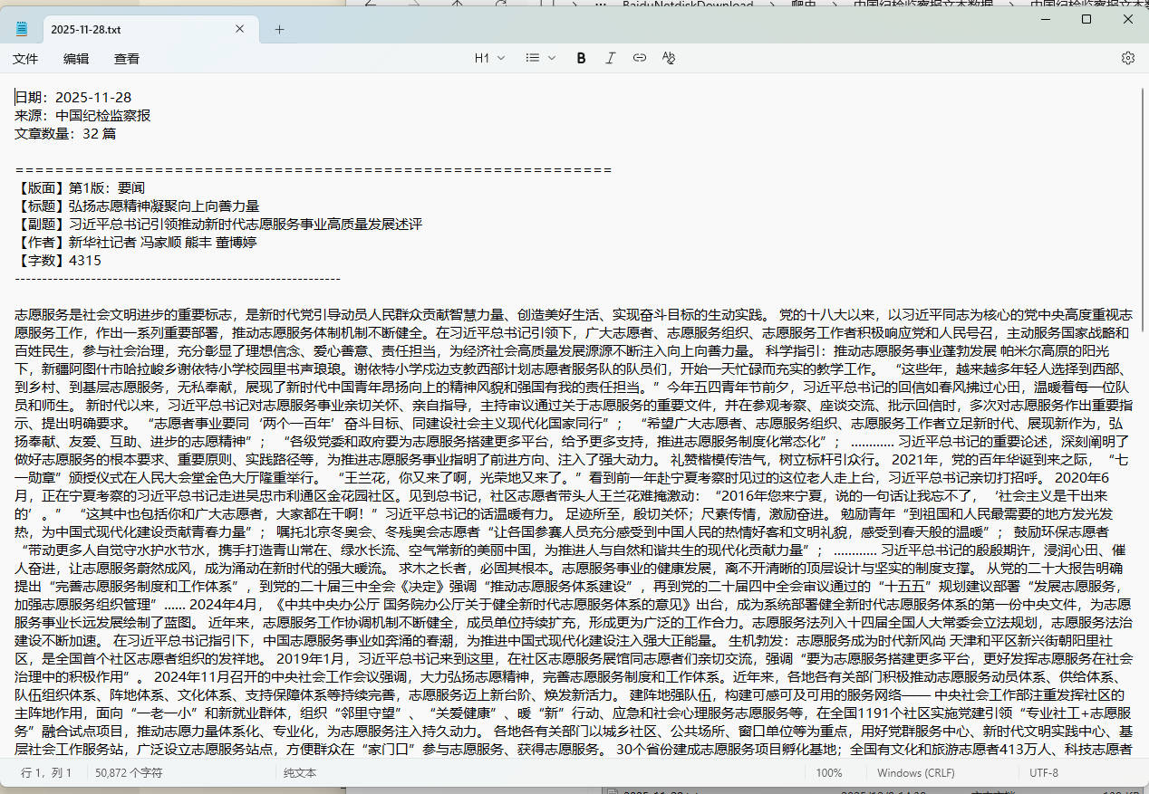
Task: Insert a hyperlink with the link icon
Action: pos(640,58)
